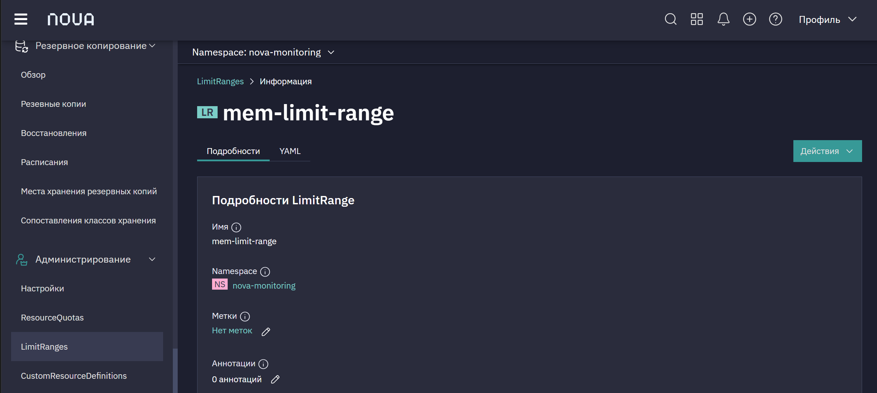The image size is (877, 393).
Task: Select LimitRanges in the sidebar
Action: click(x=87, y=347)
